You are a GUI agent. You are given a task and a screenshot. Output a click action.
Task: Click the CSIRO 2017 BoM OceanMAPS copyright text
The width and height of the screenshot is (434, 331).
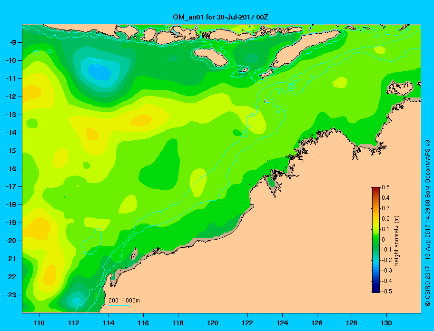coord(428,223)
